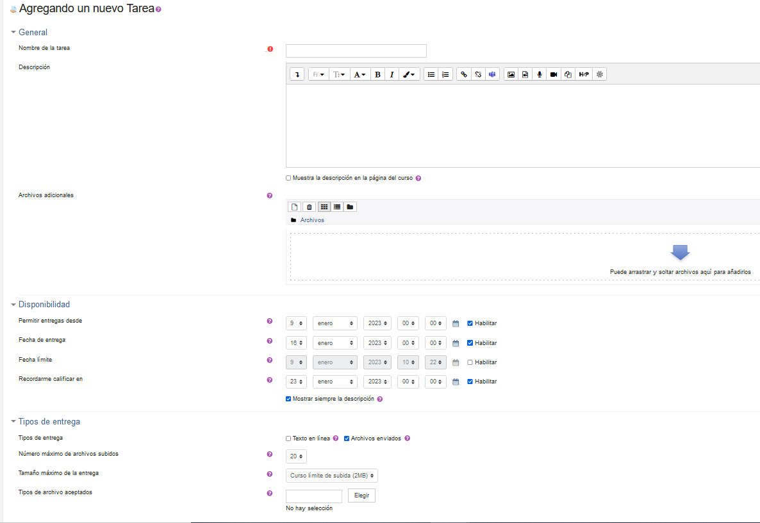Insert H5P content in editor
This screenshot has width=760, height=523.
584,74
